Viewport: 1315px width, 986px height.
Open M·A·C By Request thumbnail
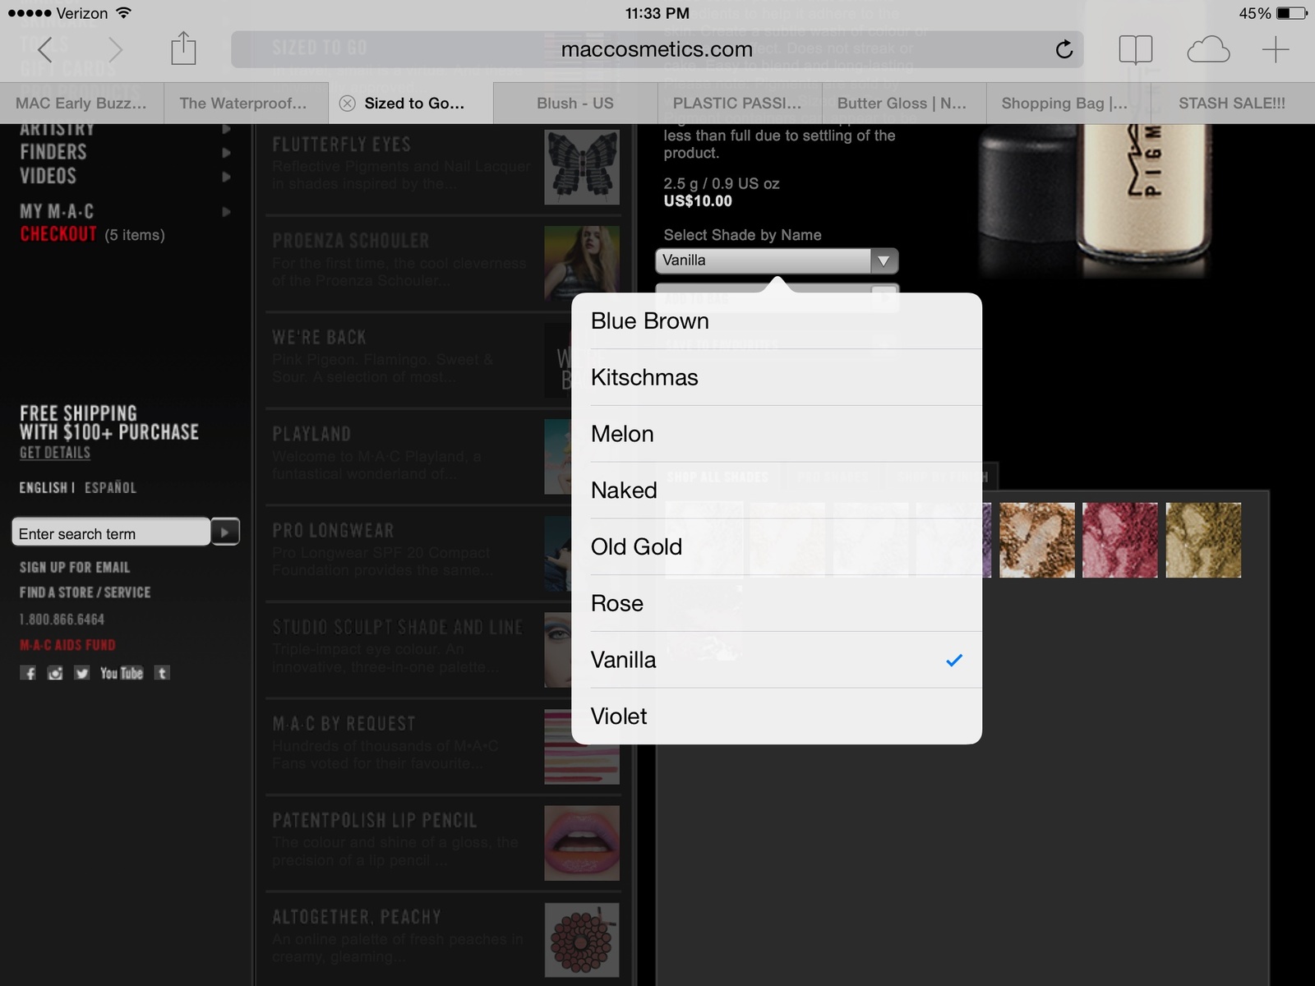click(x=582, y=747)
